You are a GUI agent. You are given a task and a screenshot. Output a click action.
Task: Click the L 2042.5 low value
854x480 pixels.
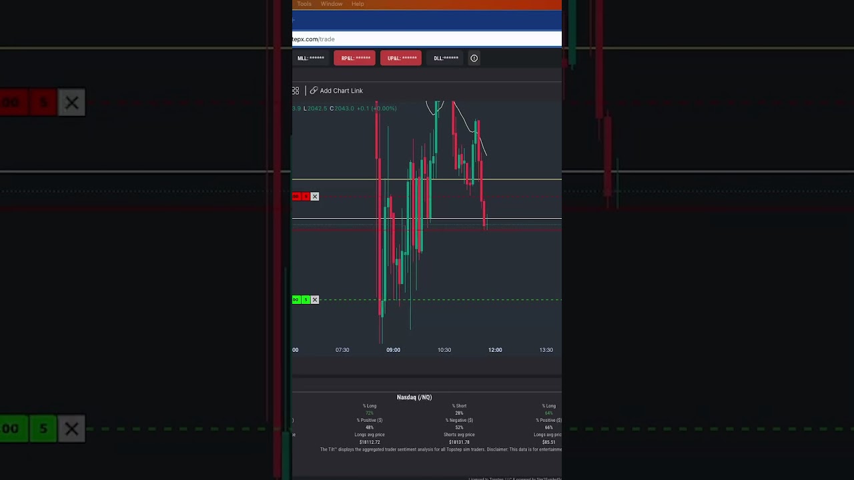click(316, 109)
